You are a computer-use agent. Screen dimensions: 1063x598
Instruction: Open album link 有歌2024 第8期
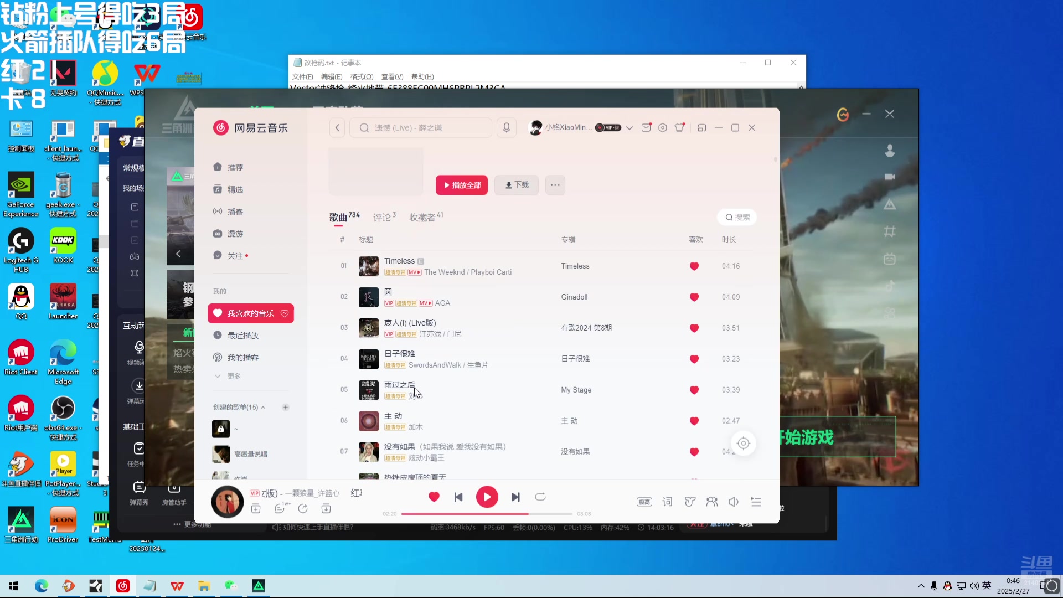click(x=586, y=328)
